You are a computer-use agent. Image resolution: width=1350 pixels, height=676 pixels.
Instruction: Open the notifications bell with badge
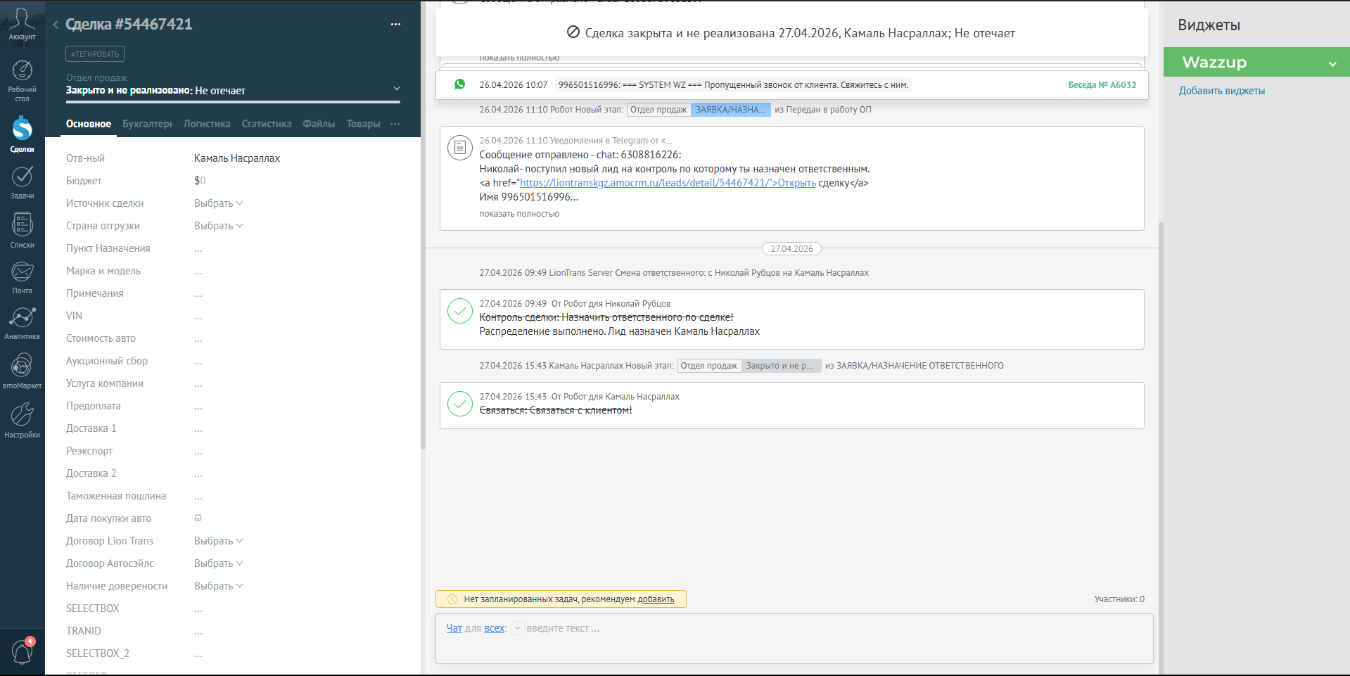(23, 651)
